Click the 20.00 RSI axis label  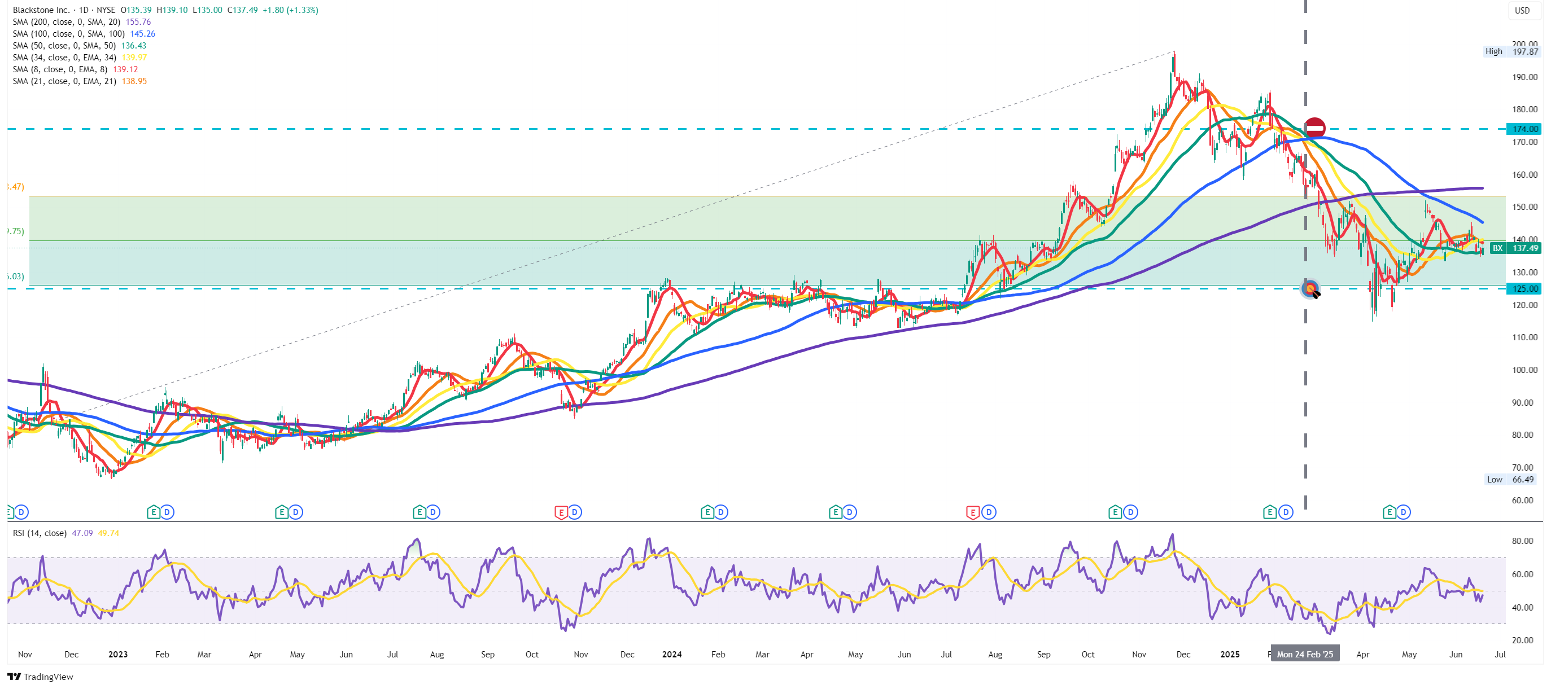(1522, 640)
